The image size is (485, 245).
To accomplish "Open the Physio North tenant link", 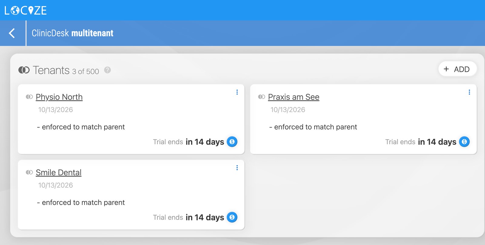I will (x=59, y=97).
